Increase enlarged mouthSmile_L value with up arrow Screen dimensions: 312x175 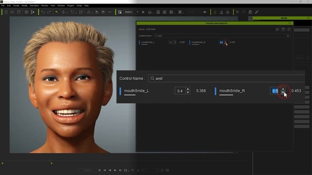(x=188, y=89)
